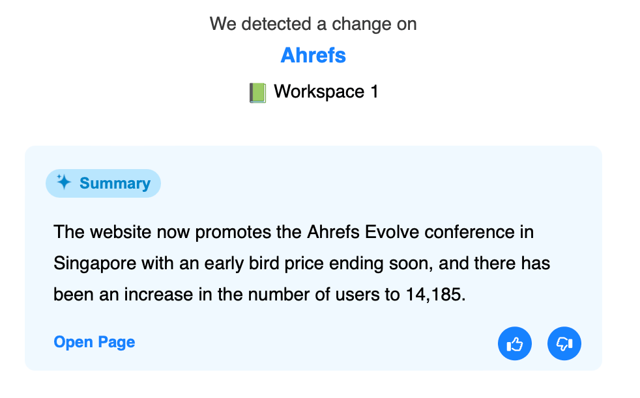Toggle positive feedback on the summary
The width and height of the screenshot is (640, 398).
point(514,343)
